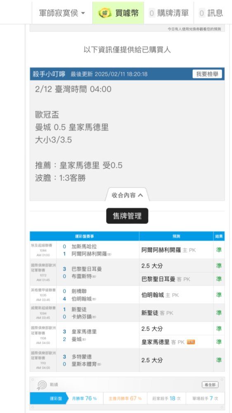Viewport: 232px width, 413px height.
Task: Click the 準 result for 伯明翰城
Action: click(219, 295)
